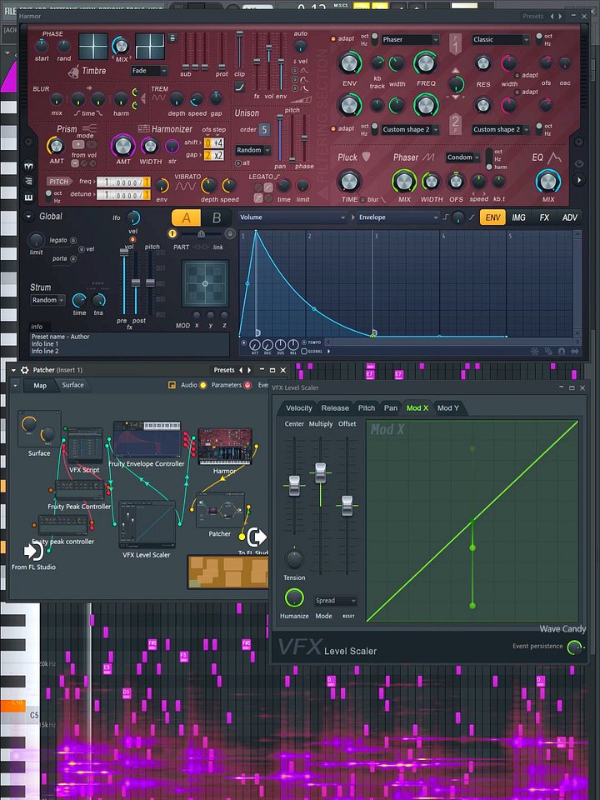Click the filter 1 'F 1' badge icon
This screenshot has width=600, height=800.
pos(456,44)
